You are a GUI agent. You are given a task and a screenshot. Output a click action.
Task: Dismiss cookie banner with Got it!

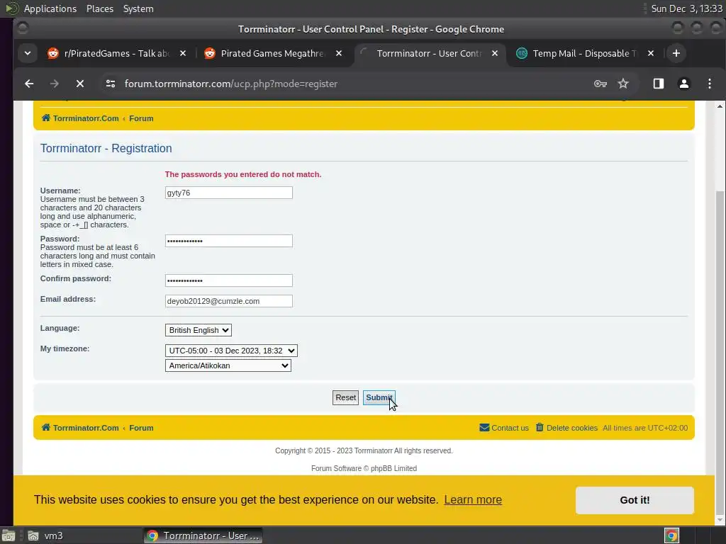(x=635, y=500)
